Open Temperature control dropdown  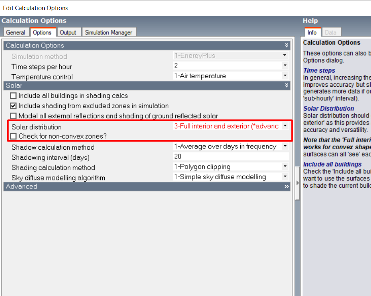pos(285,76)
